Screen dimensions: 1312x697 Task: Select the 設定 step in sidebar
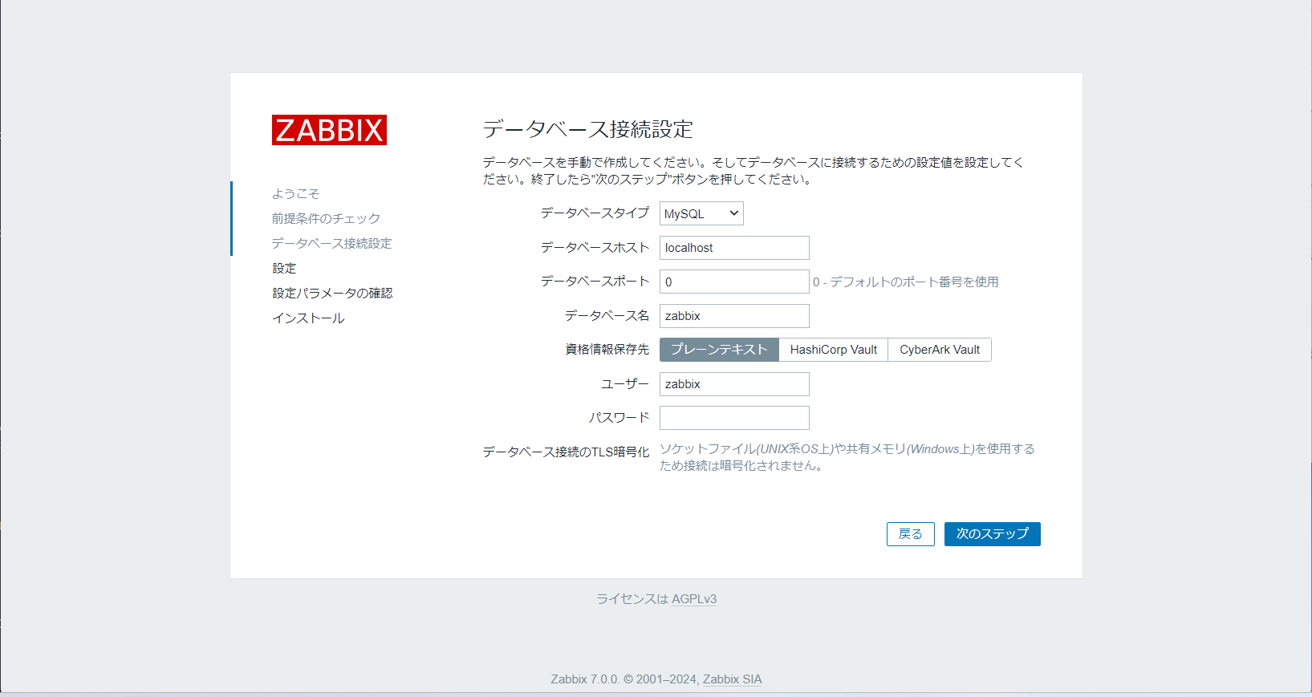click(x=284, y=268)
